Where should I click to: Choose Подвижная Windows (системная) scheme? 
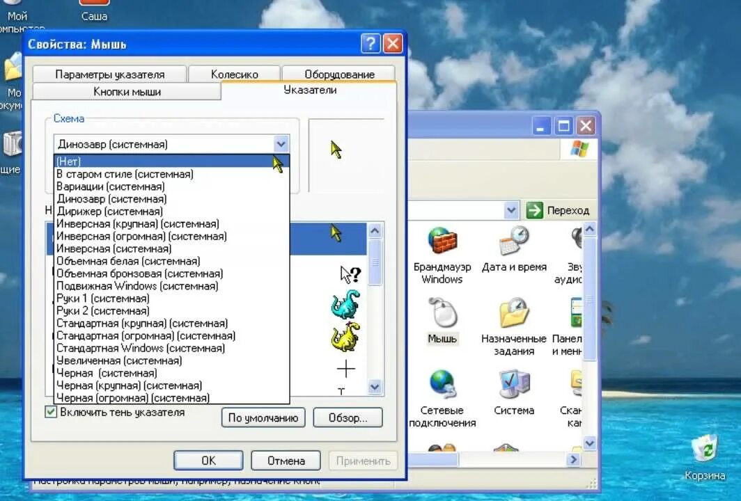pos(171,286)
